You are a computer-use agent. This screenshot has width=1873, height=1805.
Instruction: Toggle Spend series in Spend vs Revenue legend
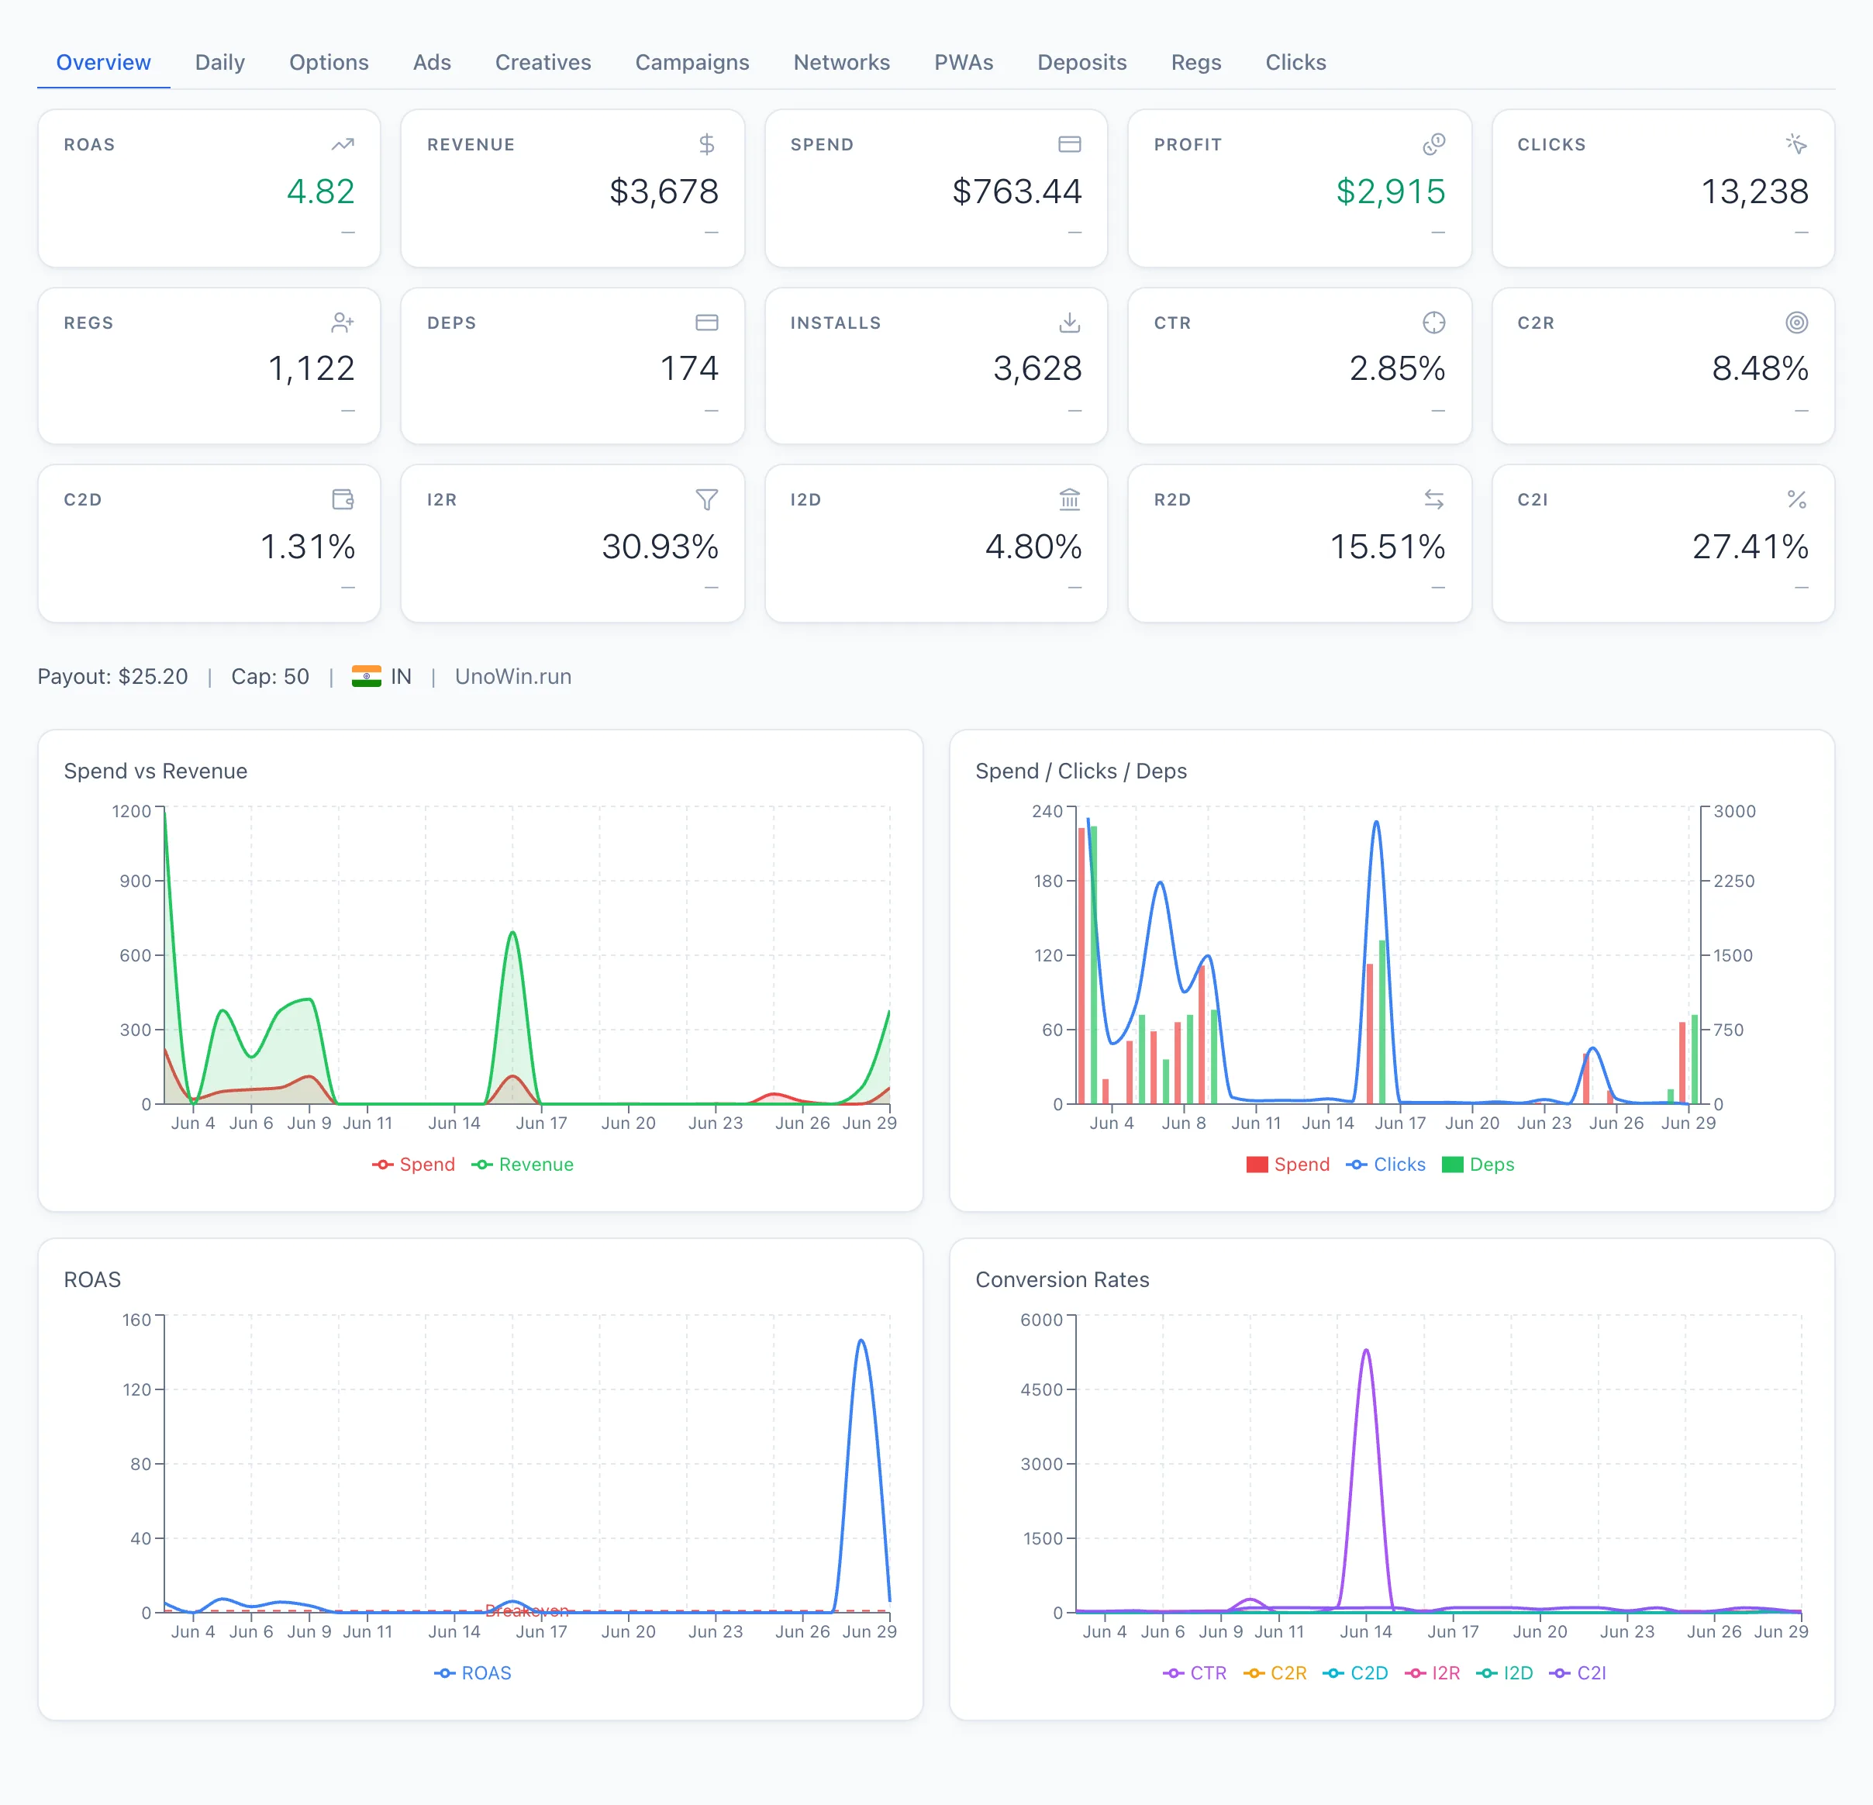(x=414, y=1164)
